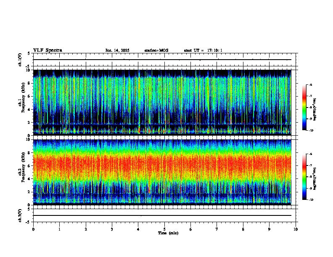Click the "-10" label on ch.2 colorbar
Screen dimensions: 333x257
[x=311, y=200]
